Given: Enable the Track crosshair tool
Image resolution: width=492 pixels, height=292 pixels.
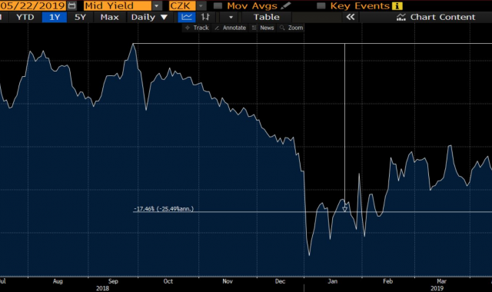Looking at the screenshot, I should (197, 28).
